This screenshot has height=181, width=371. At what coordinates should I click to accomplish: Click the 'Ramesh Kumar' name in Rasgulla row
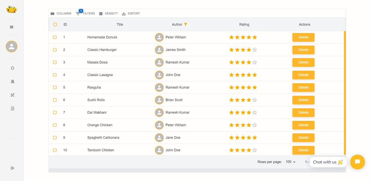click(177, 87)
